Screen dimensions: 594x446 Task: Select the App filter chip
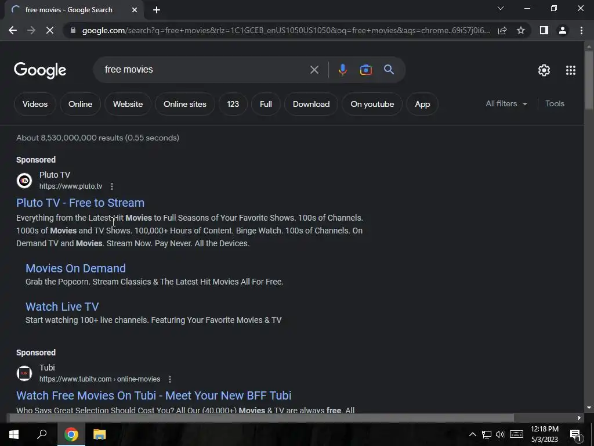(422, 104)
